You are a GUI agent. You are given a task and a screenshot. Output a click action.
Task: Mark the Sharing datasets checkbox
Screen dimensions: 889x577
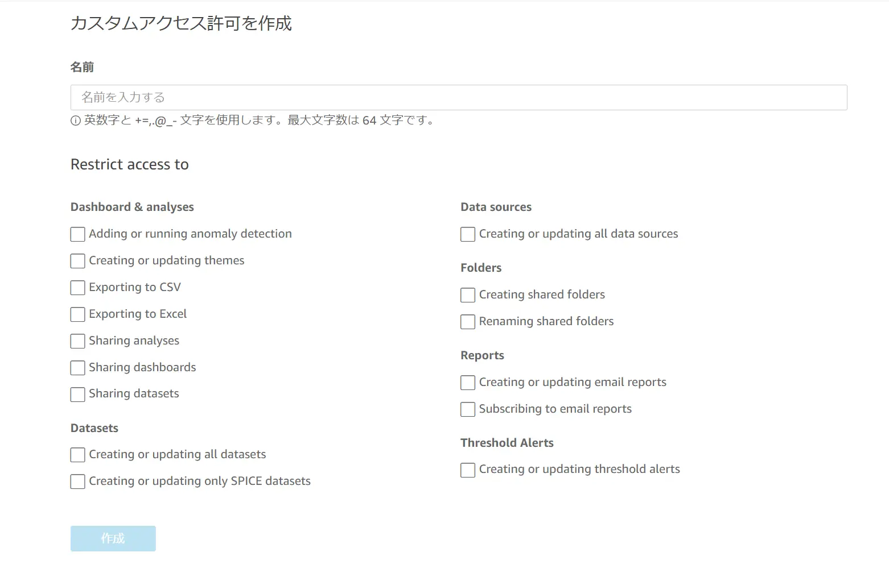coord(78,395)
